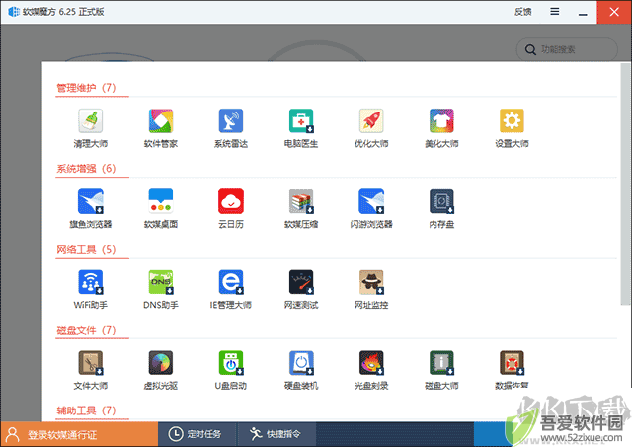Launch 优化大师 rocket icon
The height and width of the screenshot is (447, 632).
(x=371, y=120)
